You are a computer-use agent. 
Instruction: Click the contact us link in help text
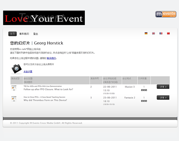pos(52,58)
